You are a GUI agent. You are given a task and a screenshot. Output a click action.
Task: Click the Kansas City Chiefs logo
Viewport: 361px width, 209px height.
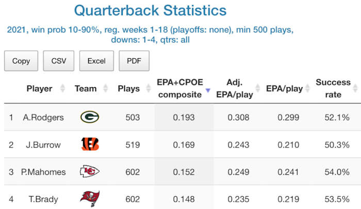[x=90, y=172]
